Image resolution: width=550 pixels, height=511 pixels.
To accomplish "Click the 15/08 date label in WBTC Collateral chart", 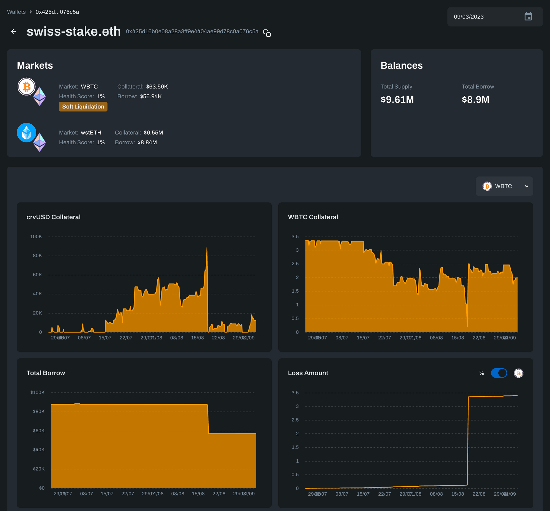I will pyautogui.click(x=457, y=338).
